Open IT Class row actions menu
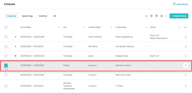Screen dimensions: 192x93 tap(186, 86)
